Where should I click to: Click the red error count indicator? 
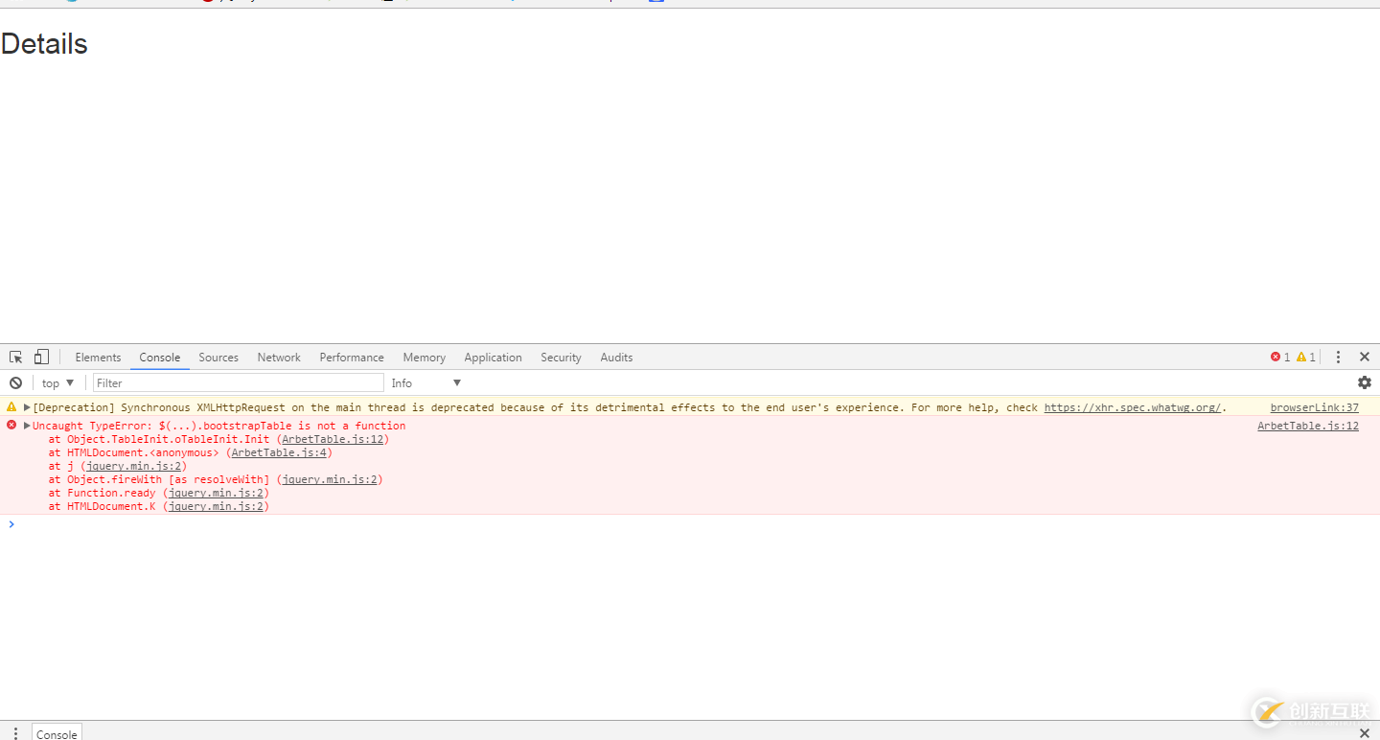pyautogui.click(x=1280, y=357)
